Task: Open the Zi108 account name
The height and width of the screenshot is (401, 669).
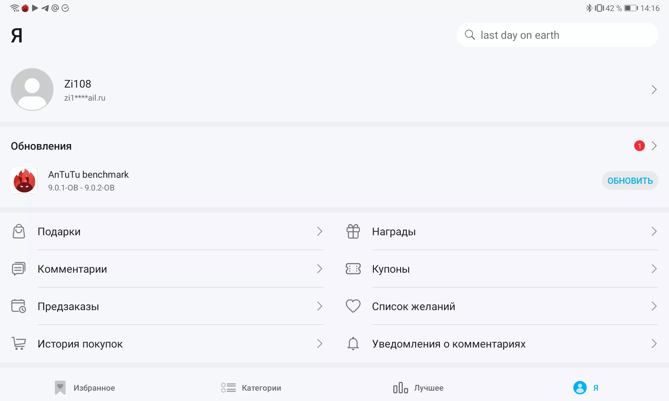Action: 78,84
